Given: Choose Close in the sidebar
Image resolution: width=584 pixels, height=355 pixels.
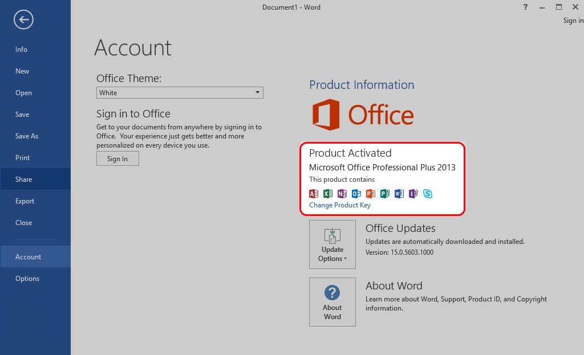Looking at the screenshot, I should tap(35, 223).
